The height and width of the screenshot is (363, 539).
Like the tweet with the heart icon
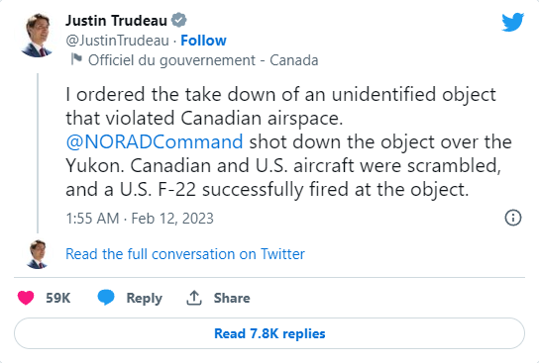(26, 298)
